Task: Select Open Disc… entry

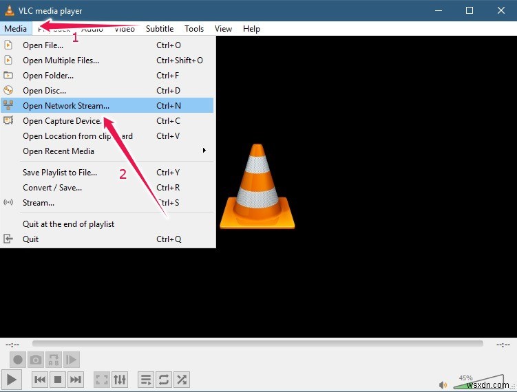Action: coord(107,91)
